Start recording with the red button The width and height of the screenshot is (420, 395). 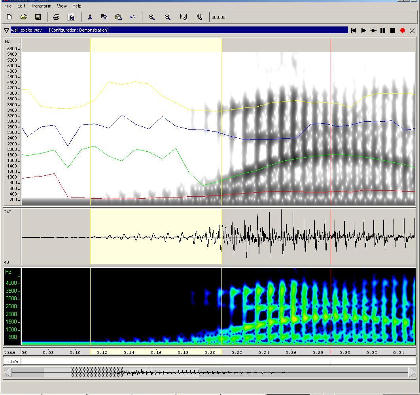pyautogui.click(x=403, y=30)
